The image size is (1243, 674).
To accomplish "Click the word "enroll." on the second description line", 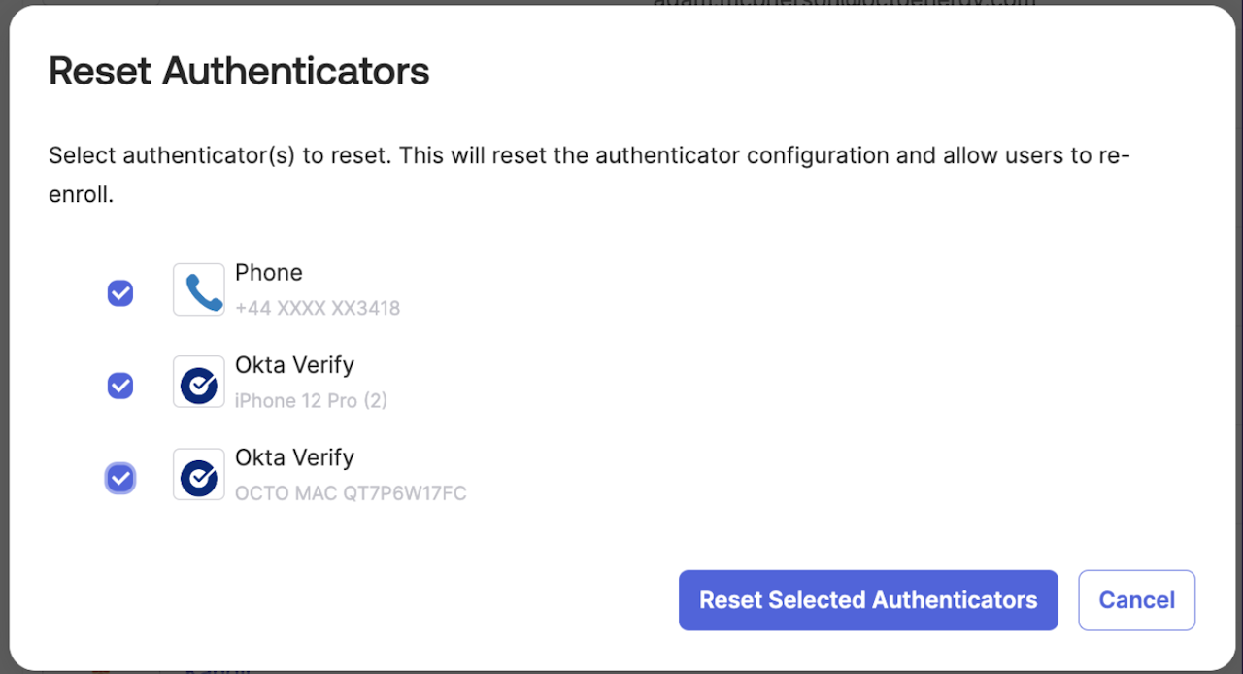I will [82, 194].
